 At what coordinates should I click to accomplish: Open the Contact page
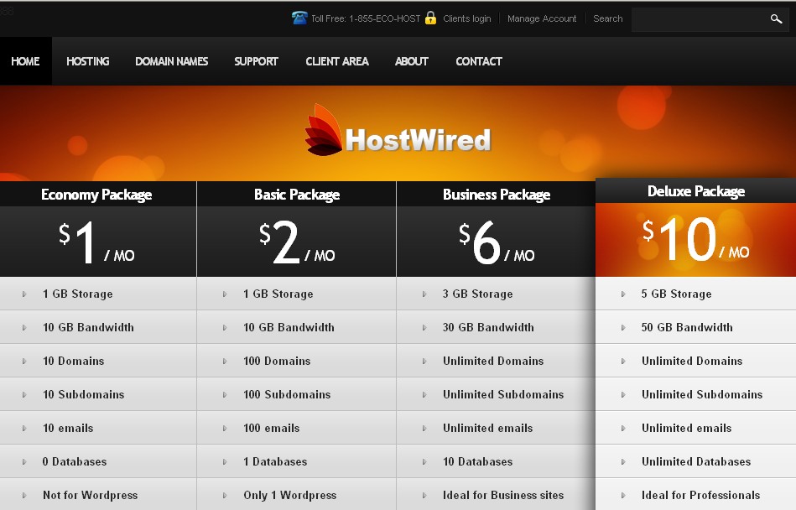(x=478, y=61)
